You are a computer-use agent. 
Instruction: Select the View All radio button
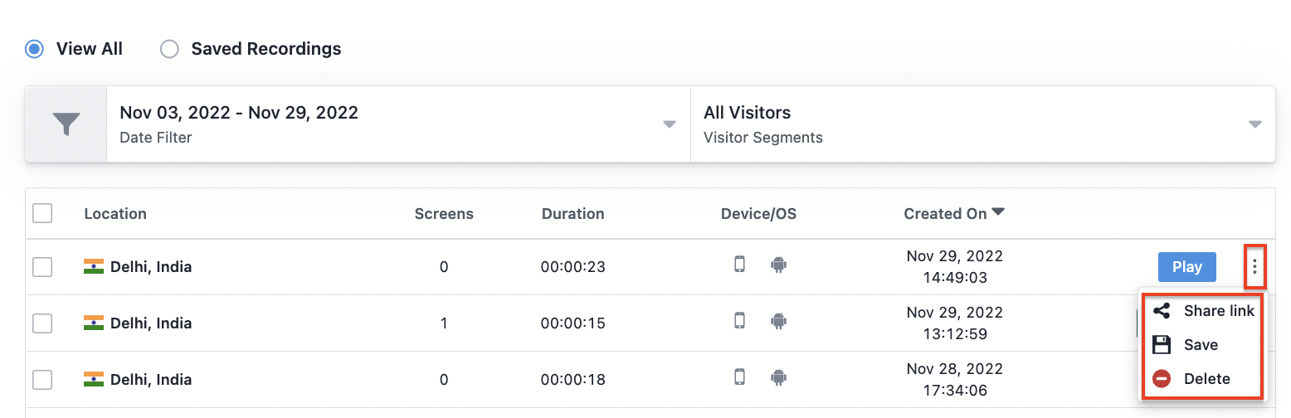click(x=34, y=49)
